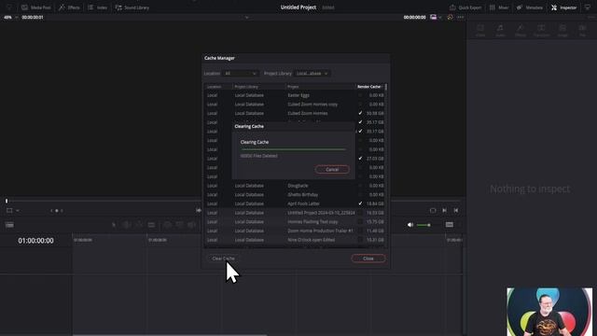Check Nine O'clock open Edited cache box
This screenshot has height=336, width=597.
click(360, 240)
